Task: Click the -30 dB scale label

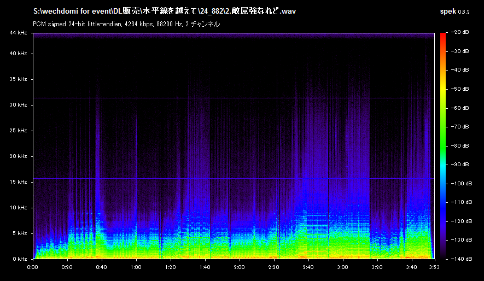Action: pos(460,51)
